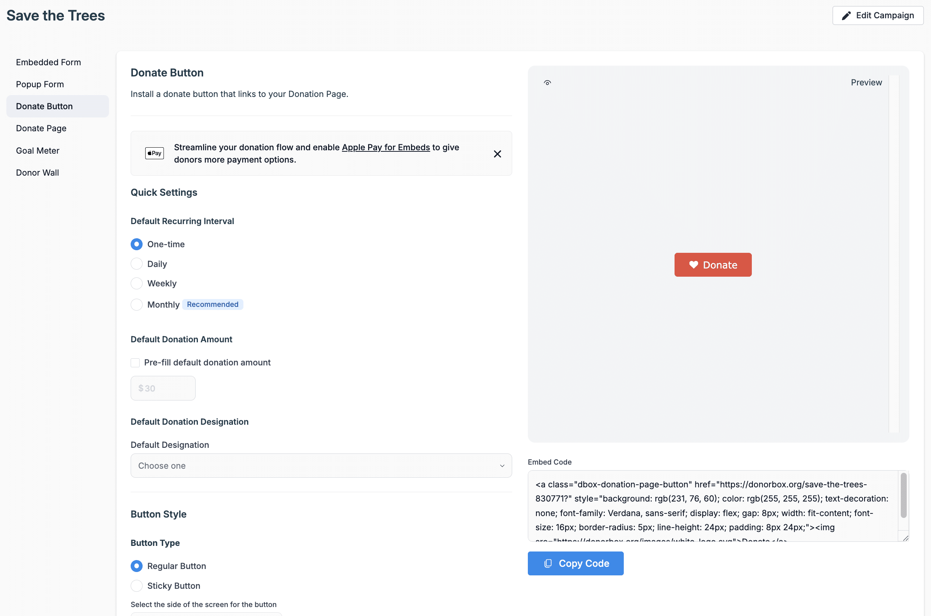Open the Embedded Form section
Image resolution: width=931 pixels, height=616 pixels.
click(x=49, y=62)
